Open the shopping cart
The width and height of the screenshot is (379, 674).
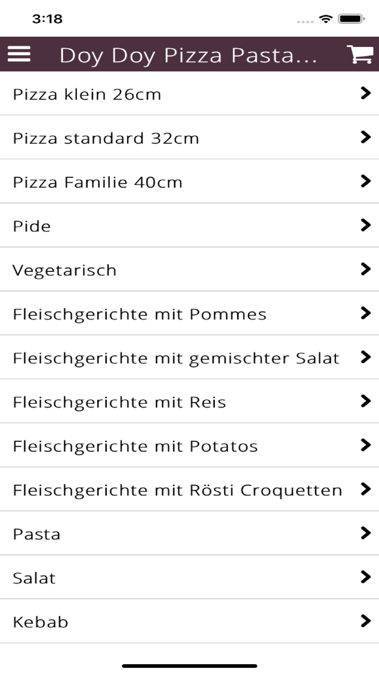pyautogui.click(x=360, y=54)
